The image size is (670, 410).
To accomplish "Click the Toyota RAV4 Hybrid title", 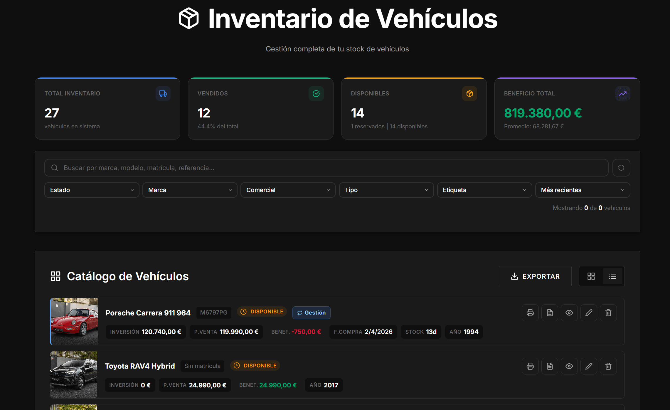I will click(x=140, y=366).
